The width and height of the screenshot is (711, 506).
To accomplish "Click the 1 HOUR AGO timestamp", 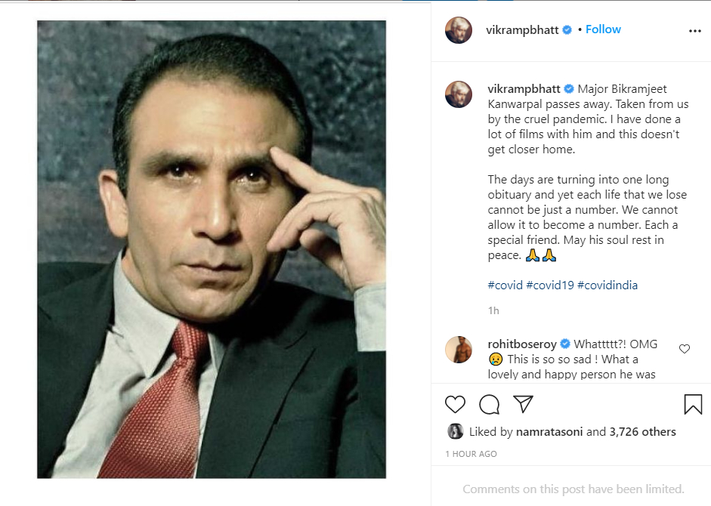I will 471,454.
